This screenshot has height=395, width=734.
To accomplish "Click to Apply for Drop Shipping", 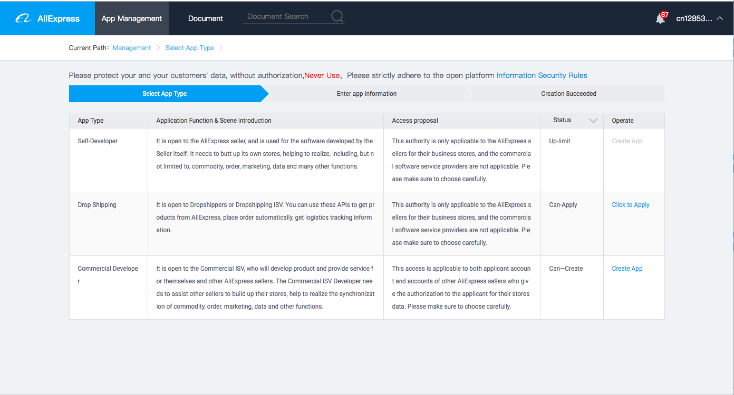I will click(x=631, y=205).
